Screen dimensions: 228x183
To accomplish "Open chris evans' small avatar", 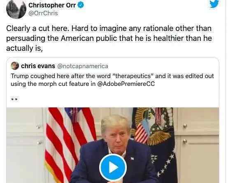I will pos(15,66).
